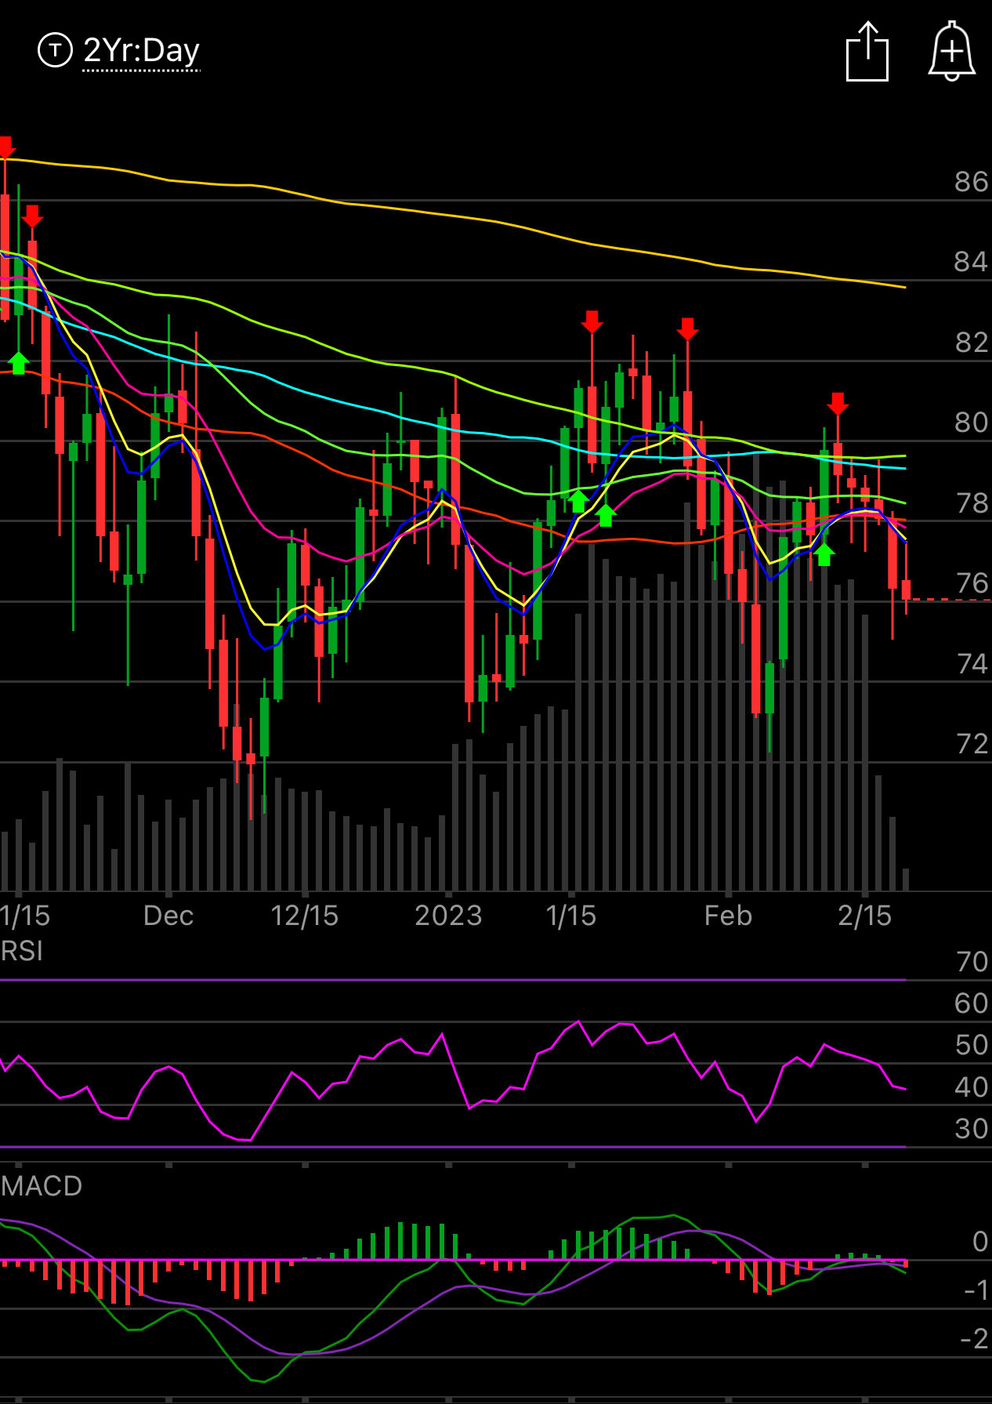Tap the 72 price axis label
This screenshot has width=992, height=1404.
[971, 744]
